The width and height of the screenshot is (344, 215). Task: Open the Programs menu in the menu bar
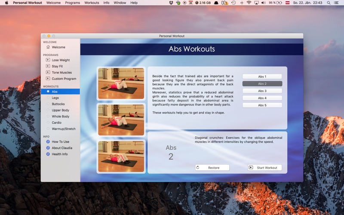pyautogui.click(x=72, y=3)
